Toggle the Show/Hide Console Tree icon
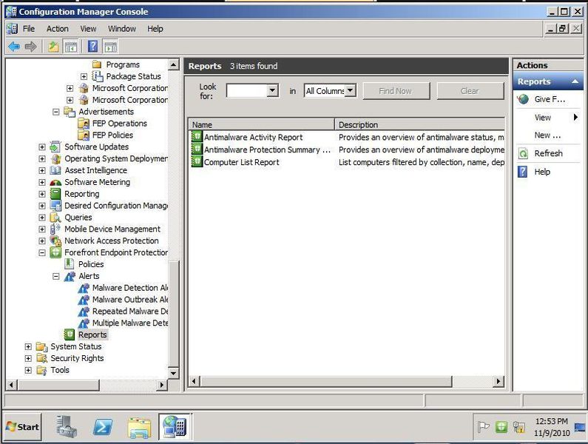Image resolution: width=588 pixels, height=444 pixels. [x=71, y=47]
